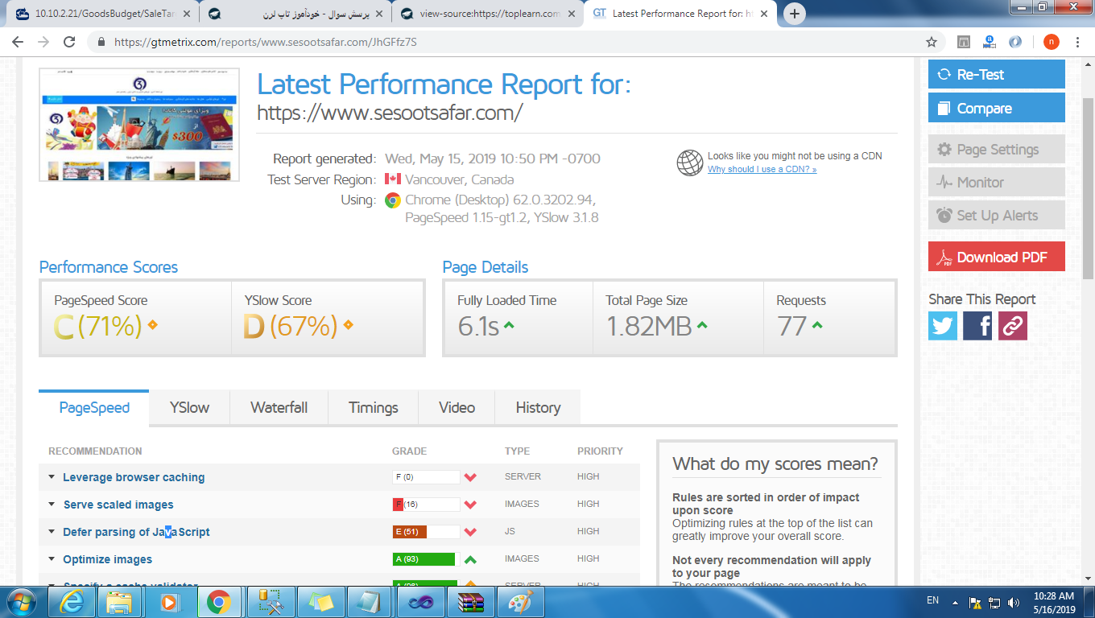Screen dimensions: 1095x618
Task: Switch to the YSlow tab
Action: click(x=189, y=408)
